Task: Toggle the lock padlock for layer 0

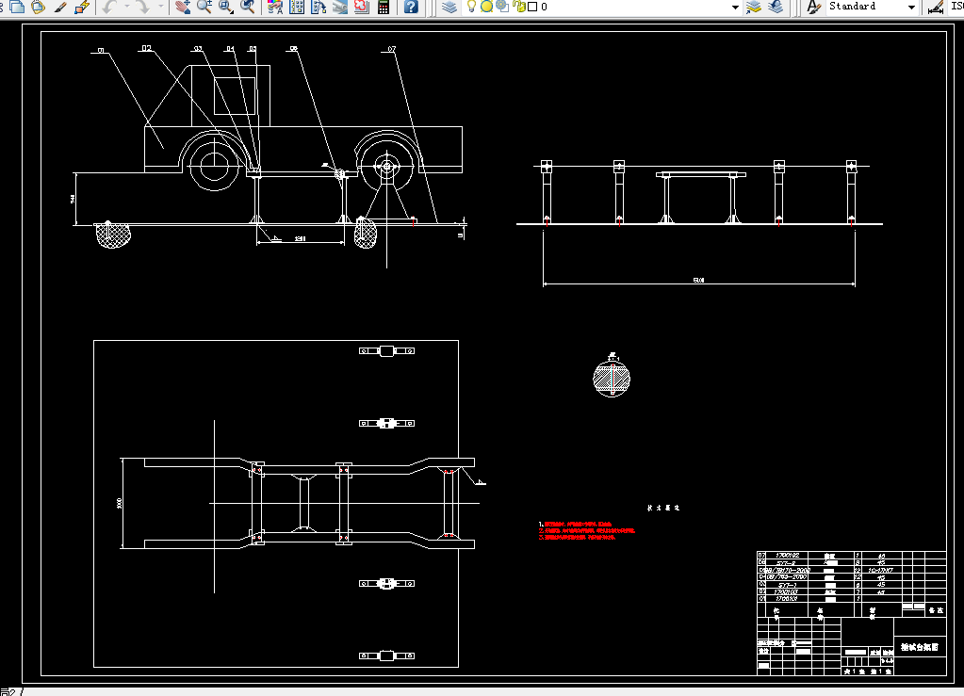Action: point(519,7)
